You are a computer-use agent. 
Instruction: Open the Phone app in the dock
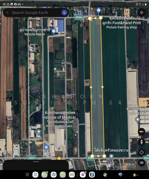coord(35,175)
